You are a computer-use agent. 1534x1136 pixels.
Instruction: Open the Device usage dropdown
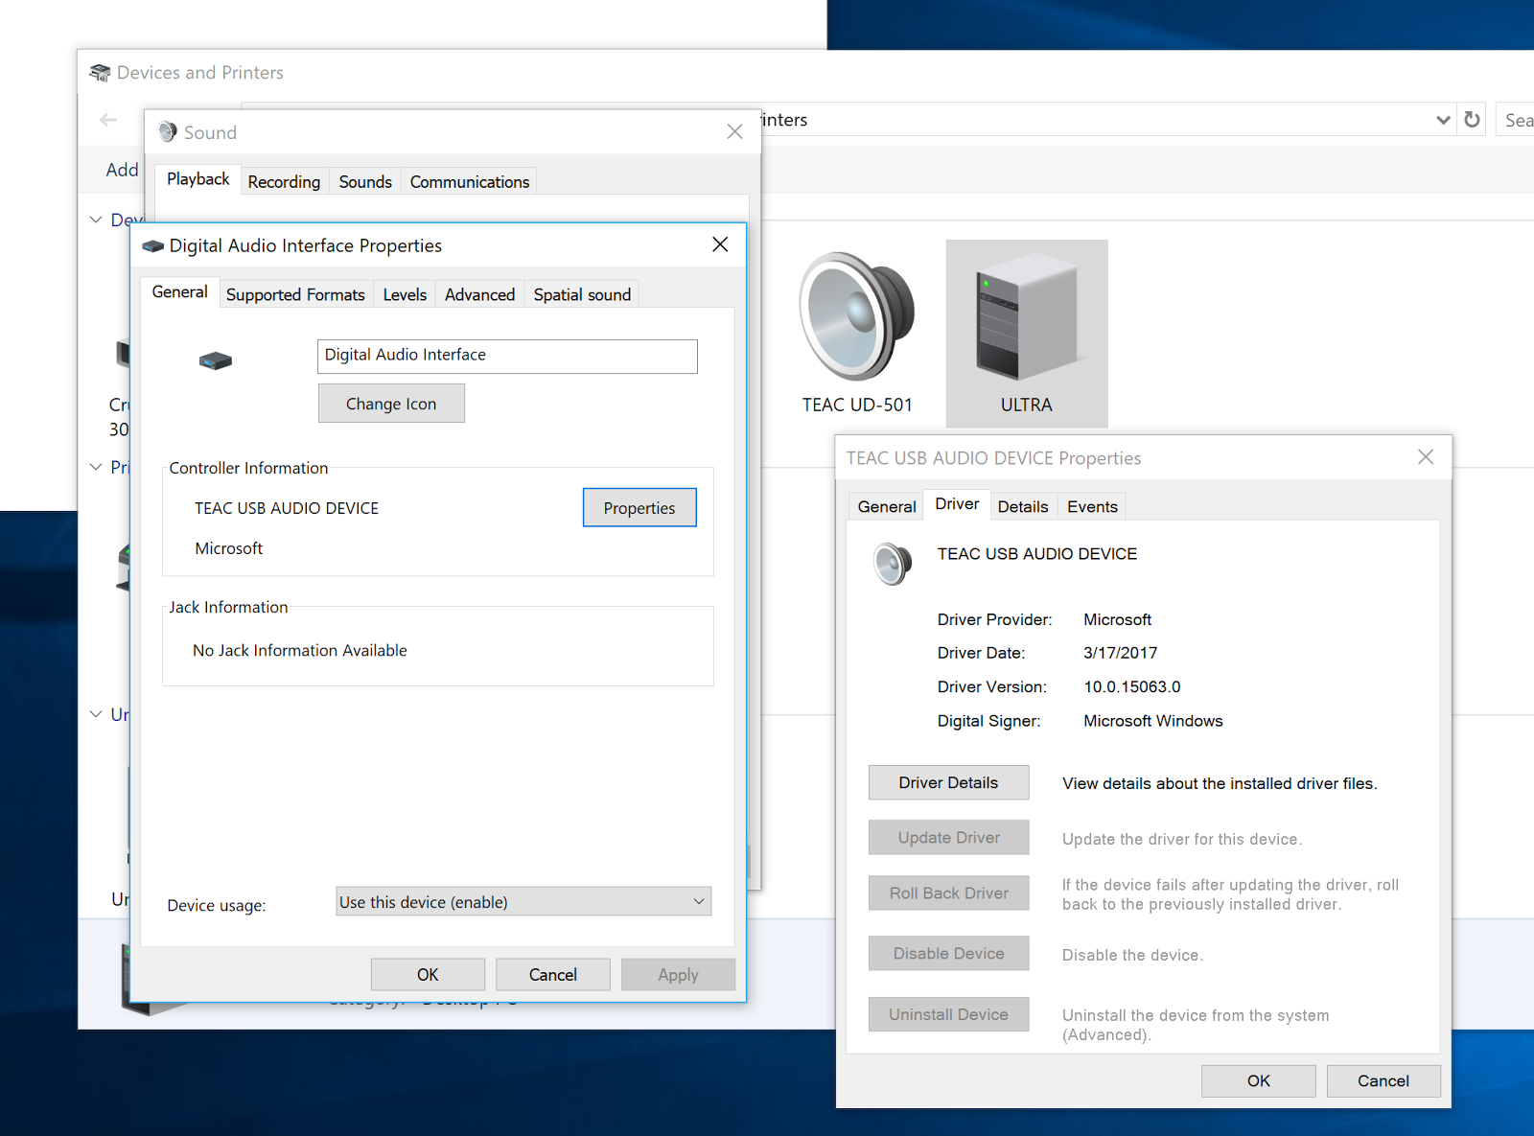pyautogui.click(x=523, y=901)
